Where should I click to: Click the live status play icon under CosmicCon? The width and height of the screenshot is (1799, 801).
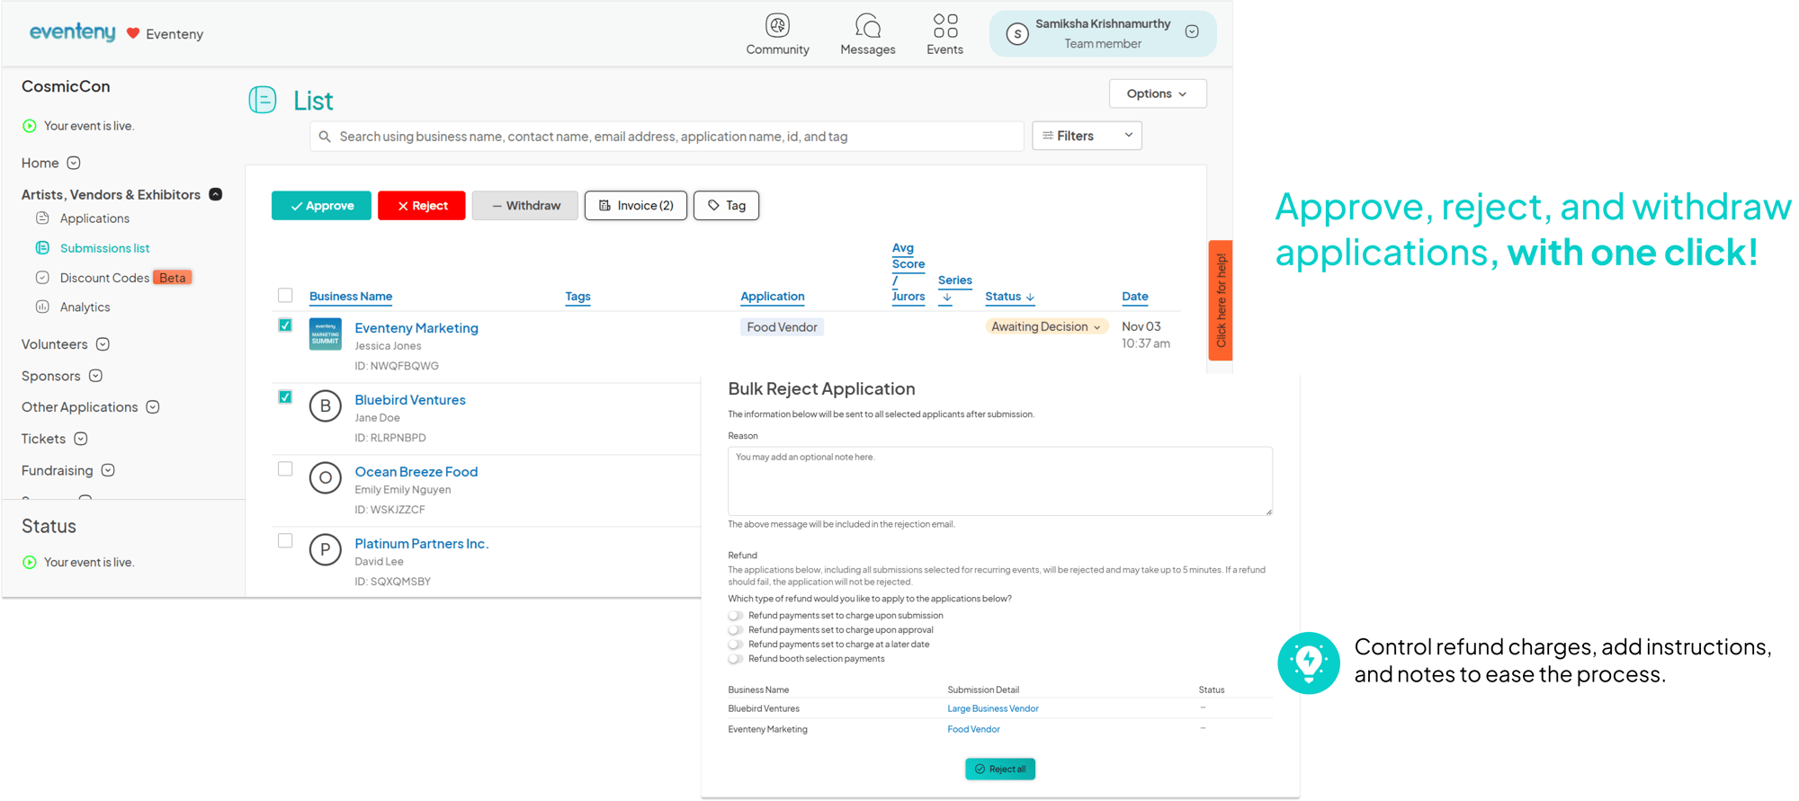coord(30,126)
